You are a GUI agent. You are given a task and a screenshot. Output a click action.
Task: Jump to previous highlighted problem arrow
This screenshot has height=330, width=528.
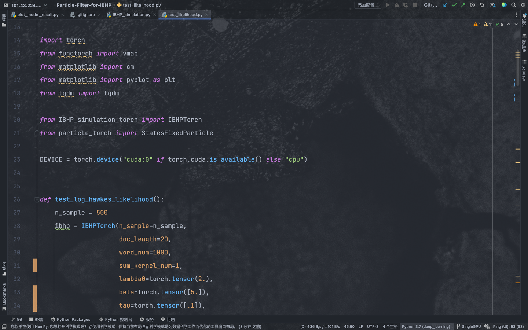pos(509,24)
